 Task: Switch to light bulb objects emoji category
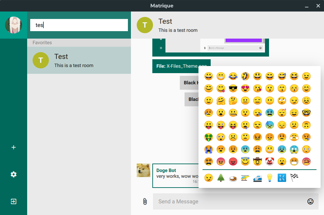(x=269, y=178)
